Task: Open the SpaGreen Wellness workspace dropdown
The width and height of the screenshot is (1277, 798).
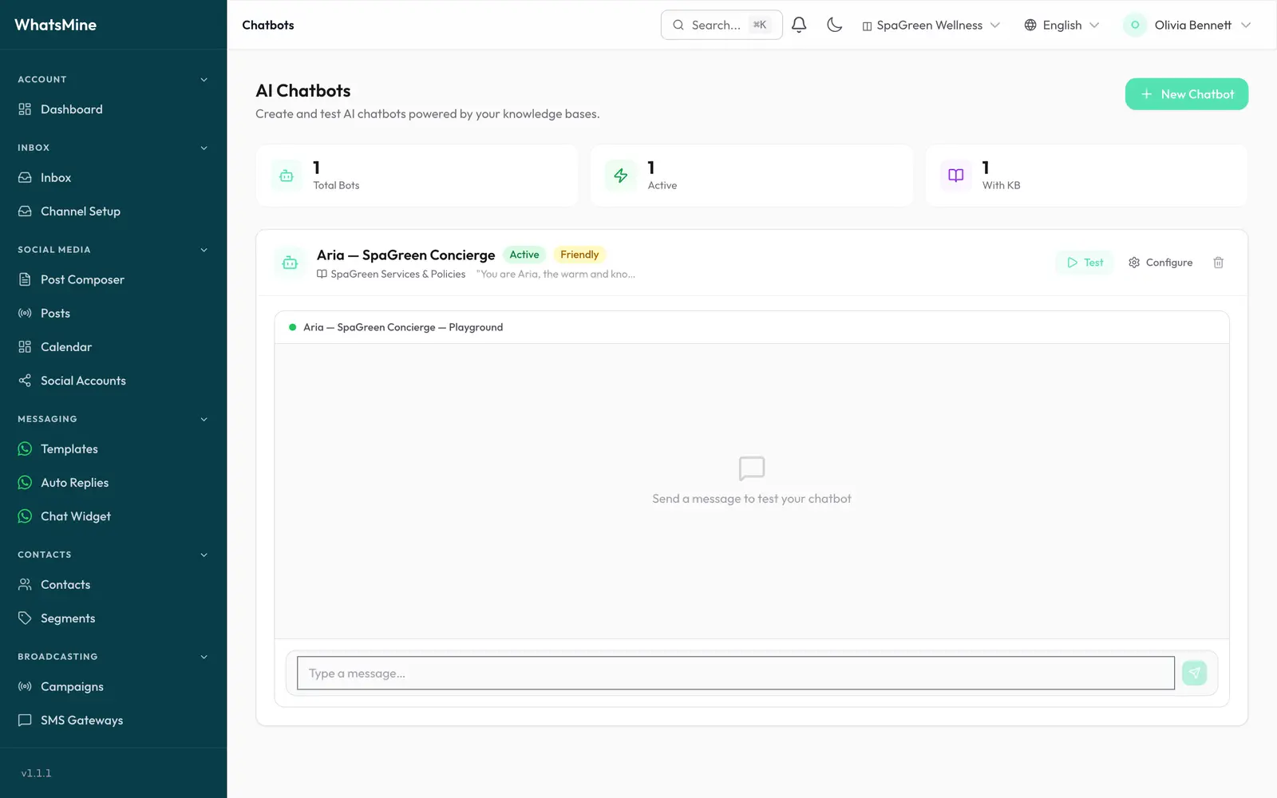Action: coord(931,26)
